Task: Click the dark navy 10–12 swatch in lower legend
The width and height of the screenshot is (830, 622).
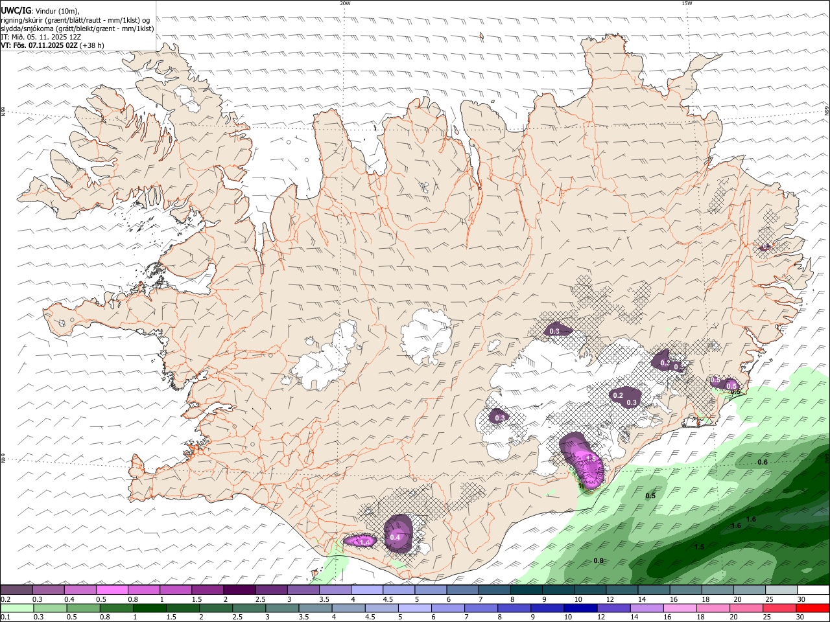Action: pyautogui.click(x=580, y=608)
